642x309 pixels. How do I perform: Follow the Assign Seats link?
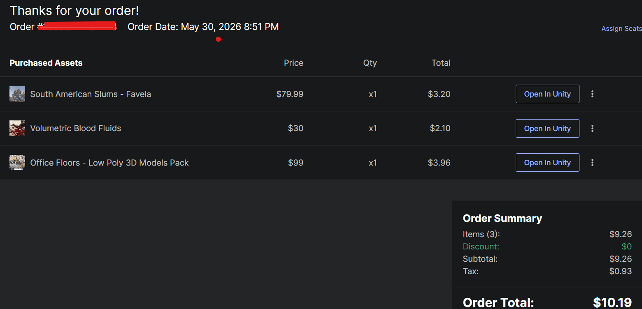[621, 28]
